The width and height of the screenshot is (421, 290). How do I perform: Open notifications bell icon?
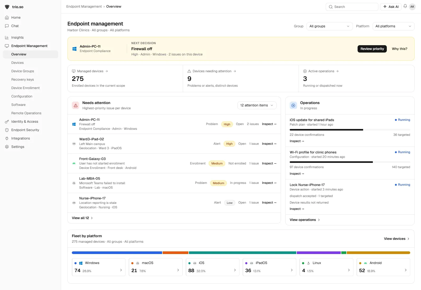coord(405,6)
